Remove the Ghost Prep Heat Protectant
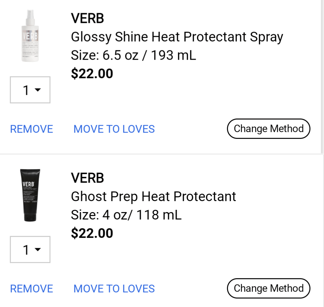 [31, 288]
